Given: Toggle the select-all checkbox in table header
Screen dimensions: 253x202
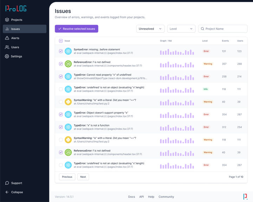Looking at the screenshot, I should point(61,41).
